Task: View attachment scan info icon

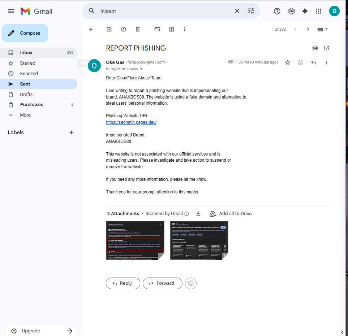Action: (x=187, y=214)
